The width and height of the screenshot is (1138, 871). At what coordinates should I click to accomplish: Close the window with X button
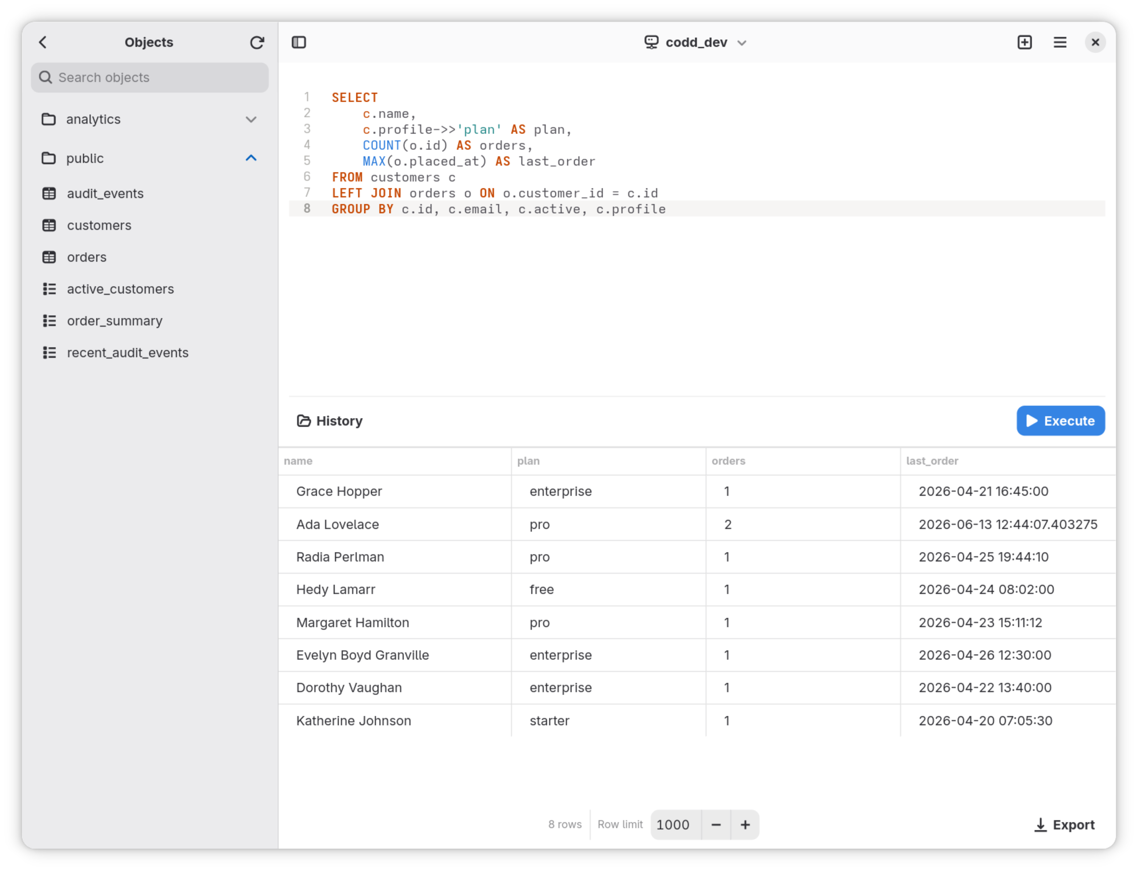(x=1095, y=42)
